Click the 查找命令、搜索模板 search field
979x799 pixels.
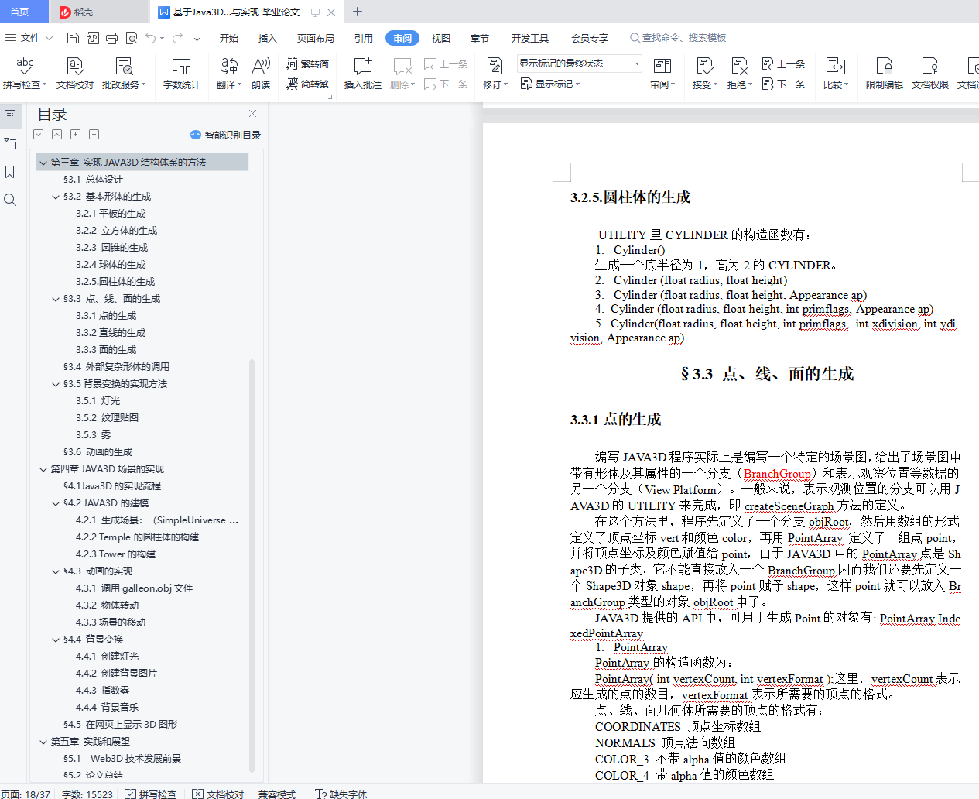679,38
